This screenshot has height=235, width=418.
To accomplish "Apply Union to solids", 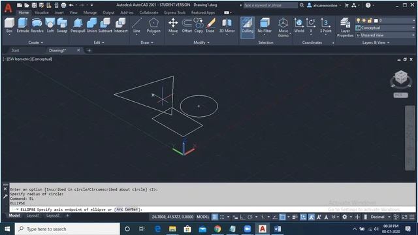I will point(91,25).
